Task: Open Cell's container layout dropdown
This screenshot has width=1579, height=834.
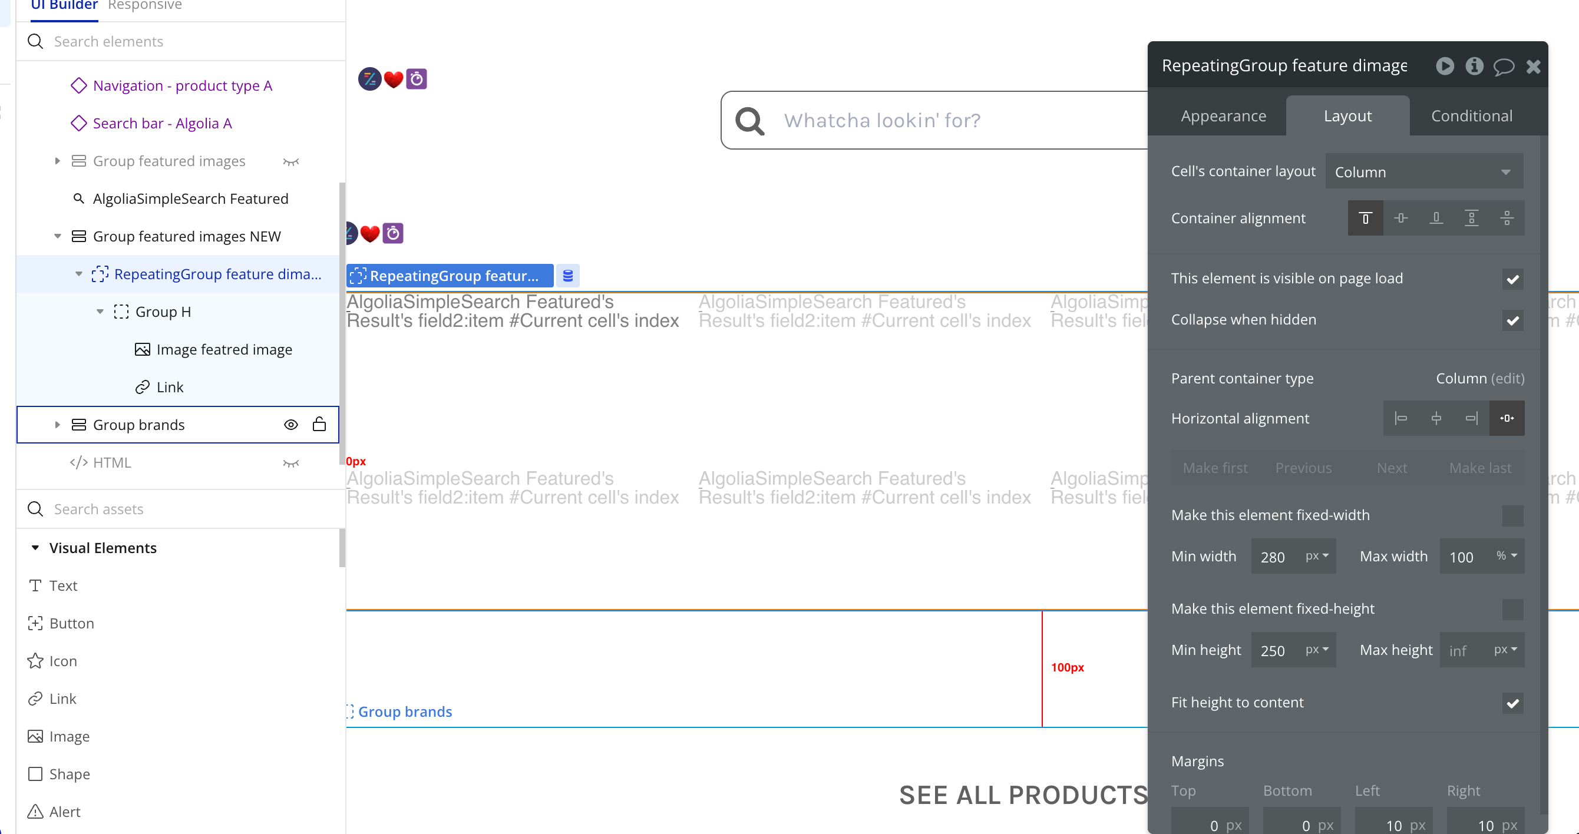Action: (x=1423, y=172)
